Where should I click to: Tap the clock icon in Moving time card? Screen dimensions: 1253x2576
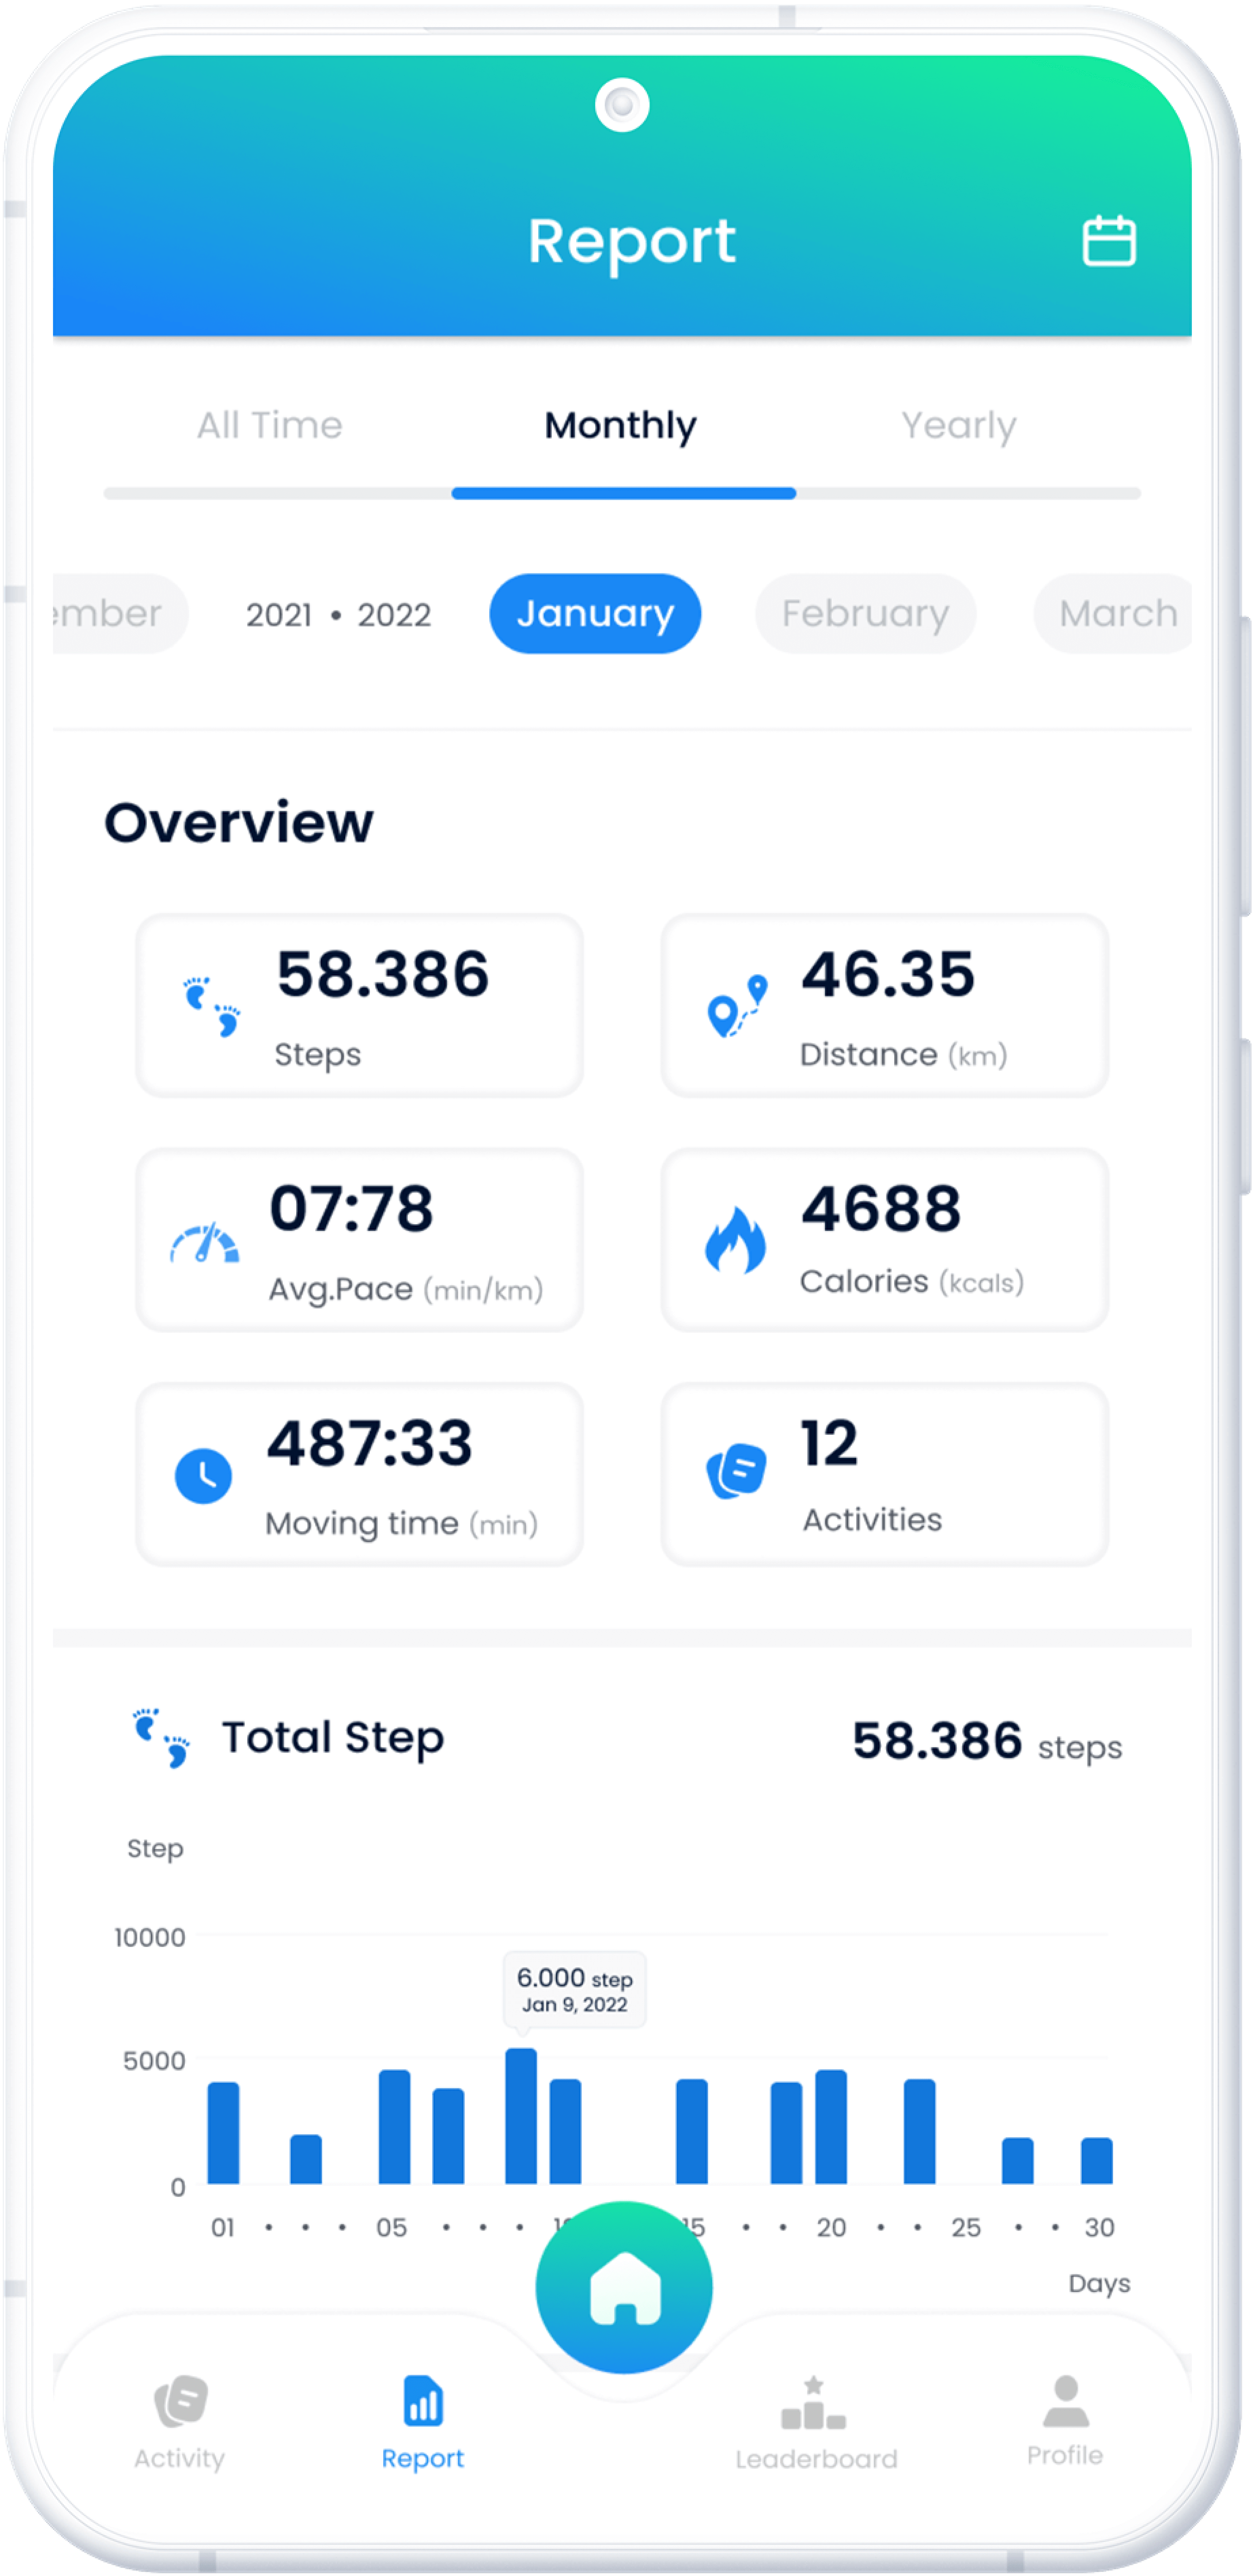coord(203,1475)
